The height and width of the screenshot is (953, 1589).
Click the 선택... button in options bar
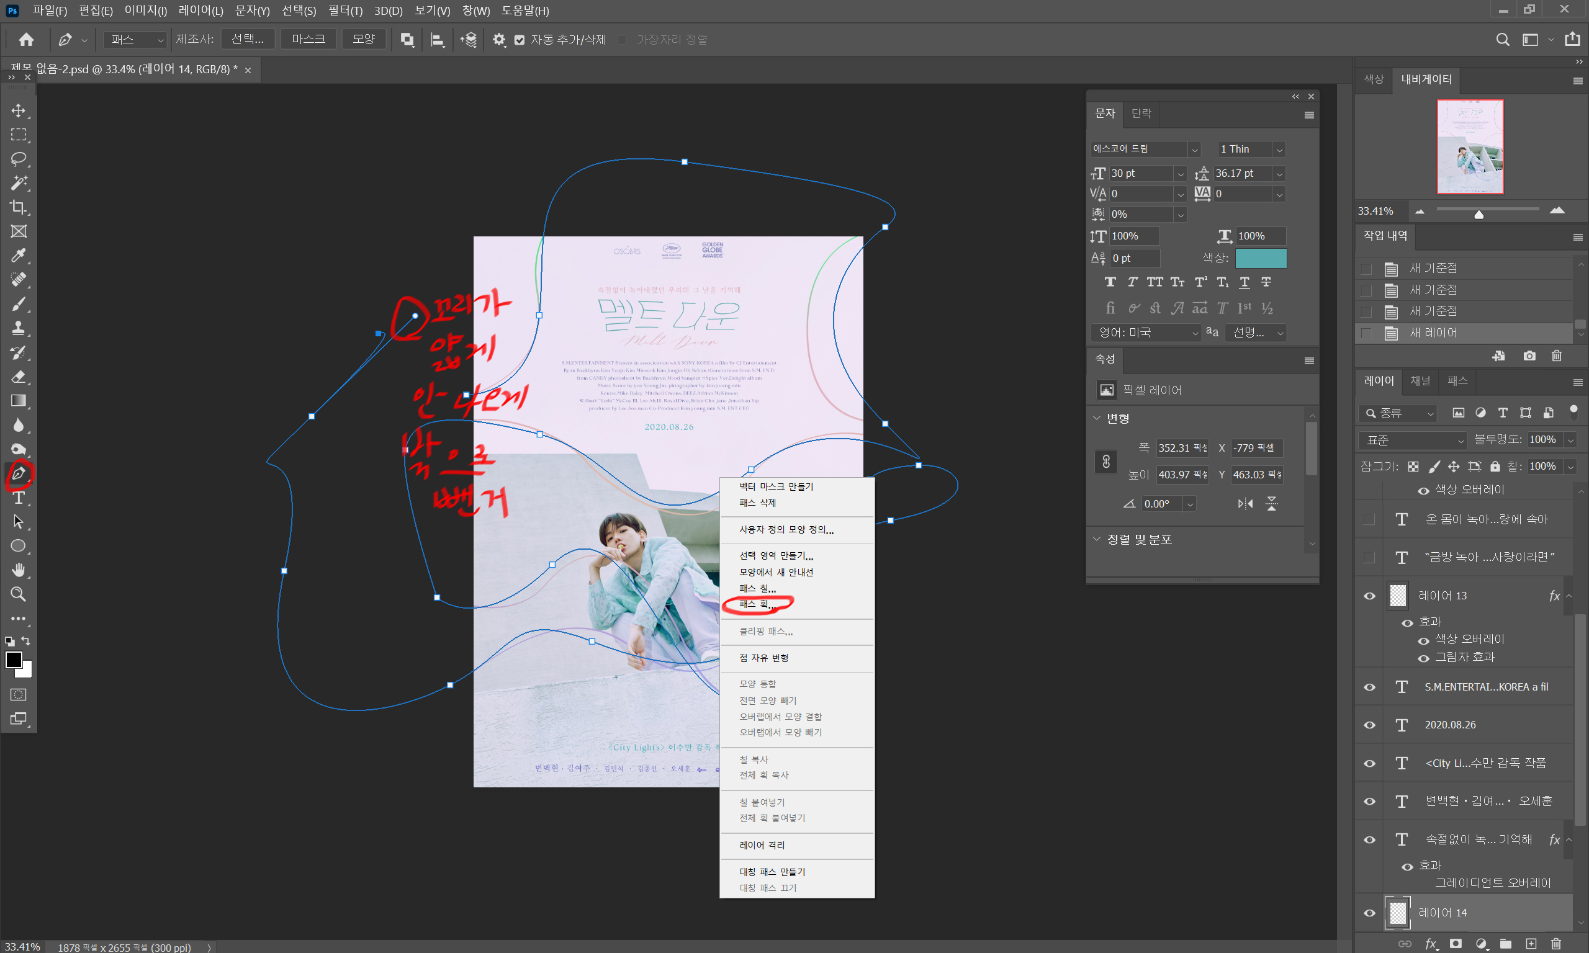click(x=248, y=40)
